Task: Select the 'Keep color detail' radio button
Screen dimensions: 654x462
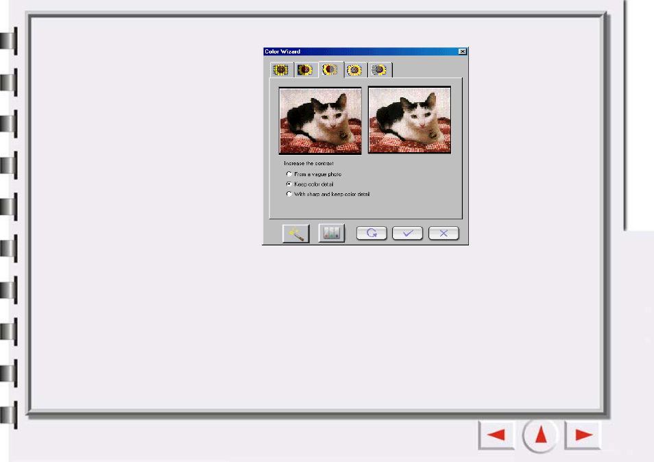Action: (289, 184)
